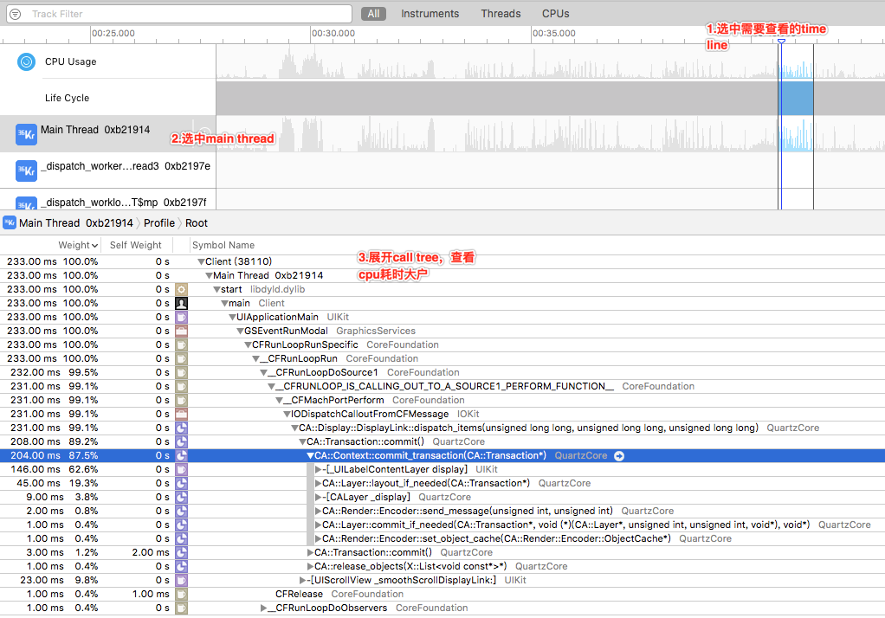Collapse the selected CA::Context::commit_transaction node
The image size is (885, 618).
[x=310, y=455]
